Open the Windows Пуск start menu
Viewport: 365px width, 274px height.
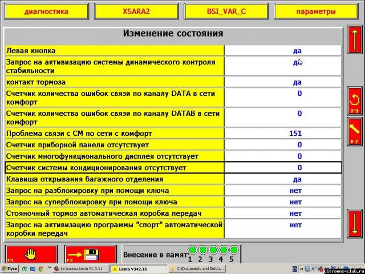click(10, 269)
